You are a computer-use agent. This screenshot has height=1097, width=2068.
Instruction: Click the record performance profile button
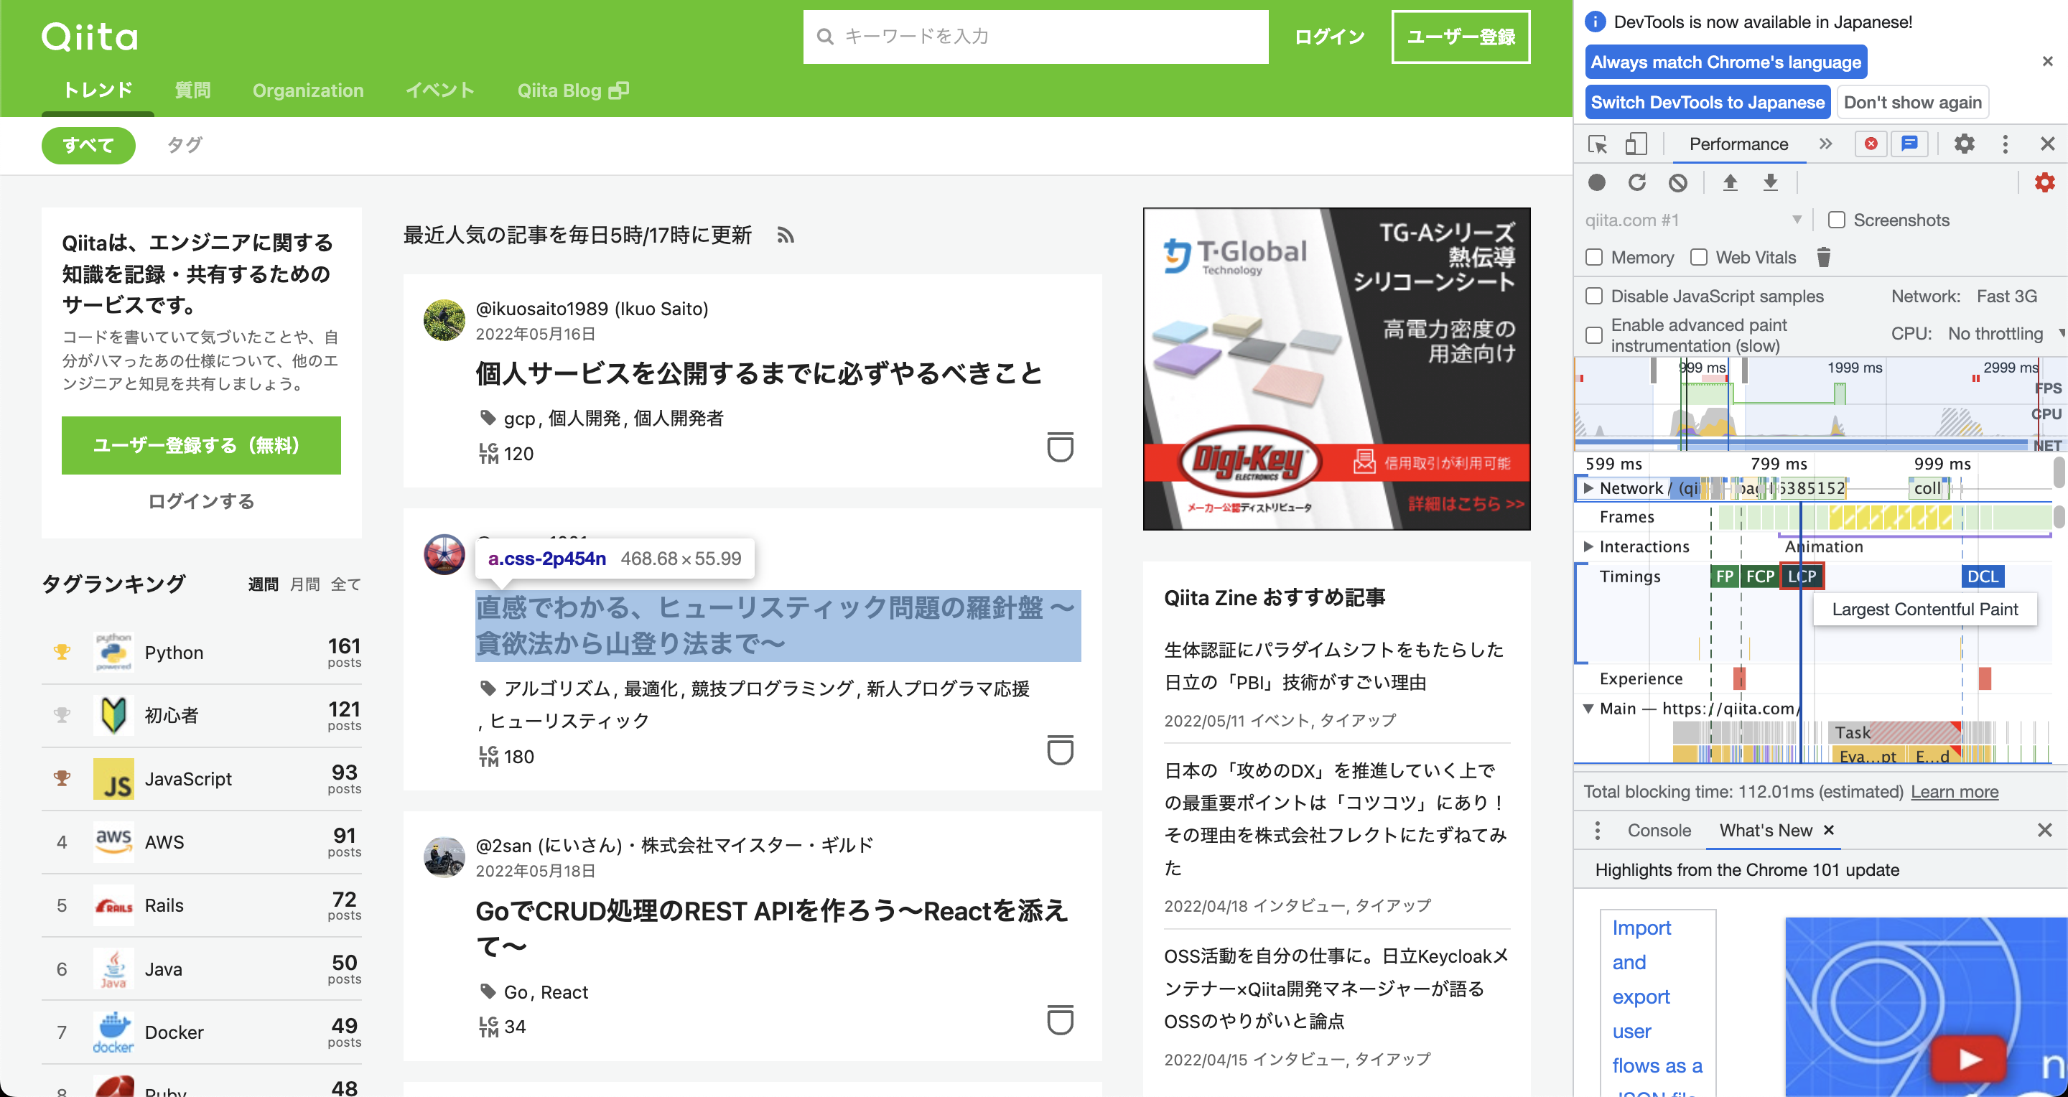tap(1597, 183)
